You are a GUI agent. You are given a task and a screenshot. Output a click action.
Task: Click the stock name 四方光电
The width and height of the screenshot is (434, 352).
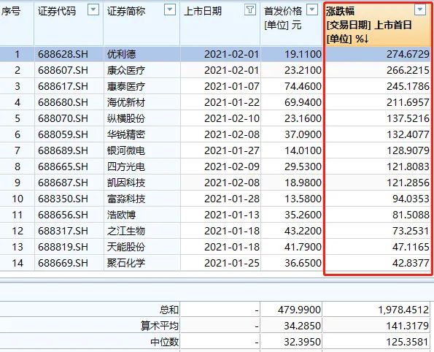point(126,167)
